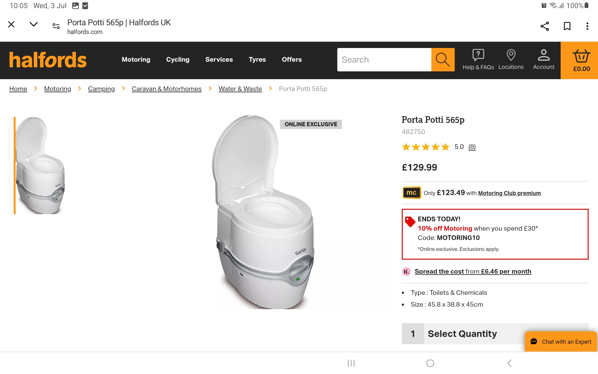Open the Offers menu
Viewport: 598px width, 374px height.
pyautogui.click(x=292, y=60)
